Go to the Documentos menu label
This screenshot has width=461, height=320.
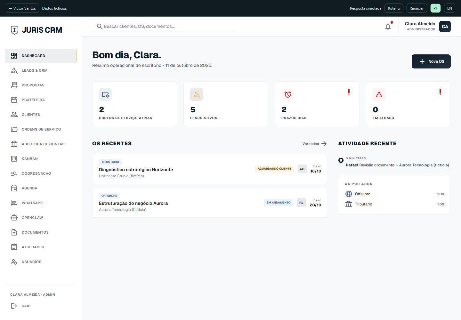[35, 232]
